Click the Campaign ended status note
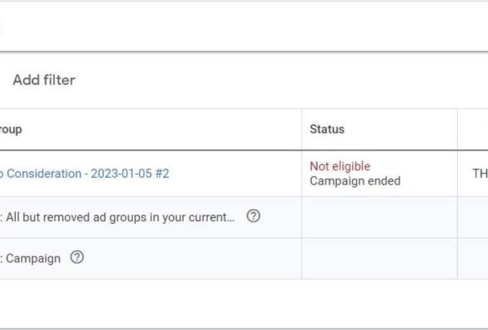 click(x=355, y=181)
